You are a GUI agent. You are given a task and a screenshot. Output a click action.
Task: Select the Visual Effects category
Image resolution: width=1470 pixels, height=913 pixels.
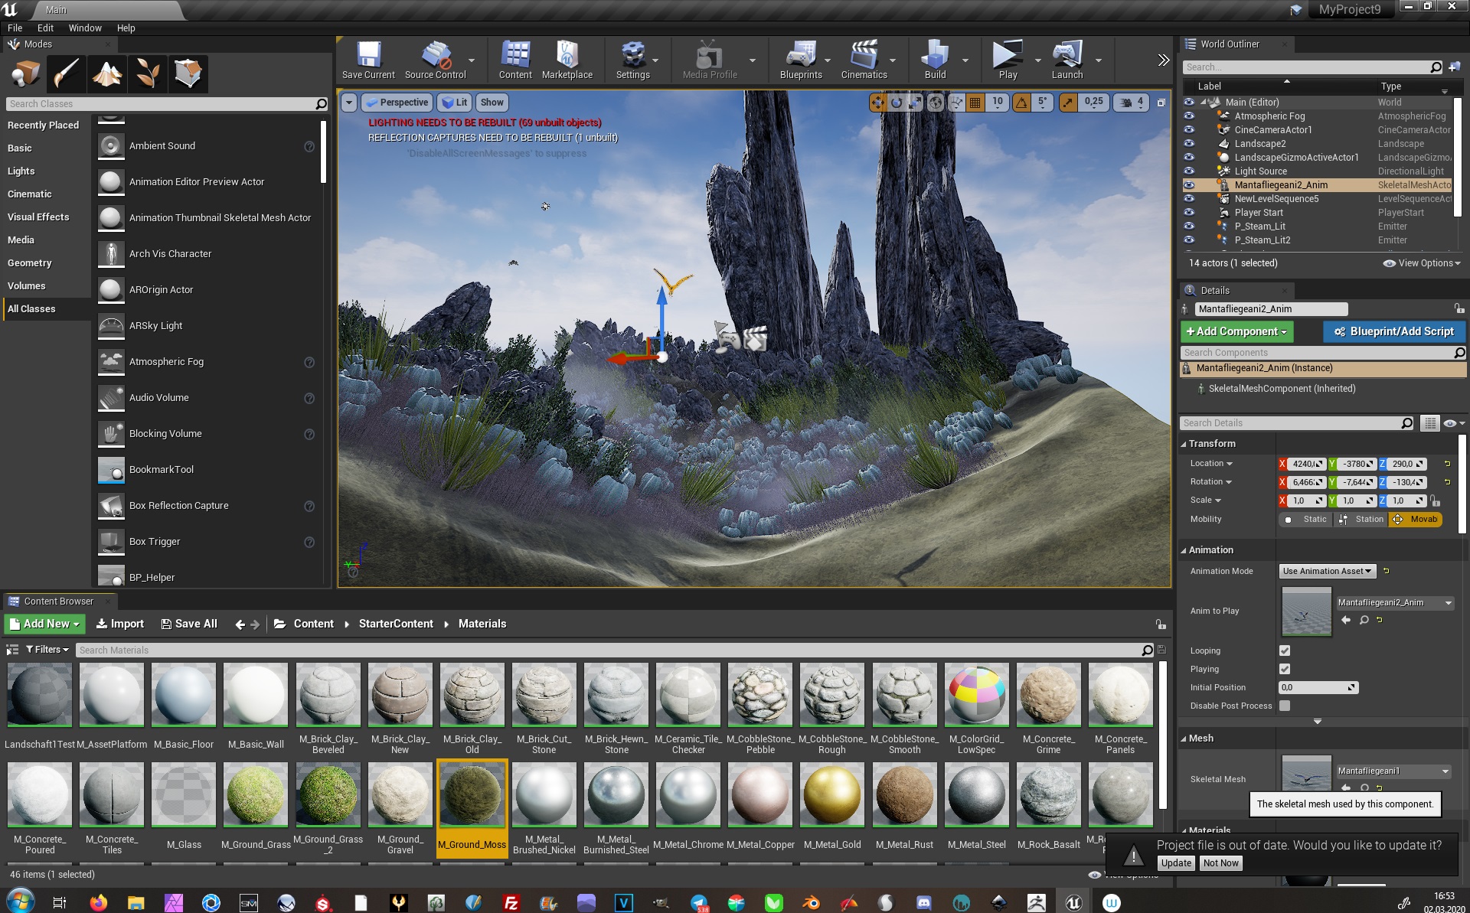(x=38, y=217)
